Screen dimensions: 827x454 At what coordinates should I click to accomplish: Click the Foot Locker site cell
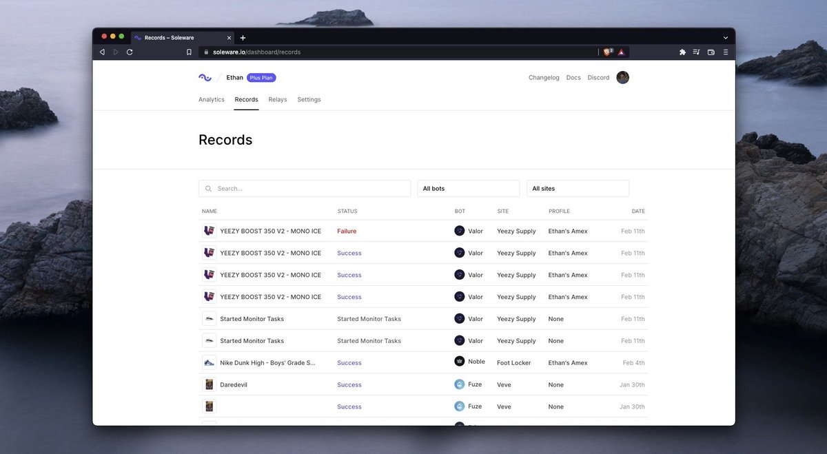pyautogui.click(x=514, y=362)
